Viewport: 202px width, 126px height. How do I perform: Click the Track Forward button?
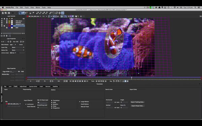pos(106,81)
